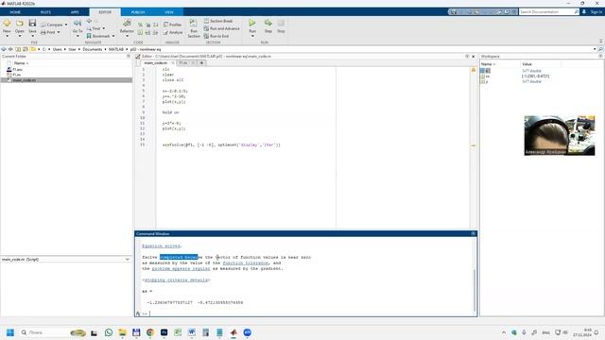Click the Analyze code button
This screenshot has height=340, width=605.
click(x=173, y=32)
